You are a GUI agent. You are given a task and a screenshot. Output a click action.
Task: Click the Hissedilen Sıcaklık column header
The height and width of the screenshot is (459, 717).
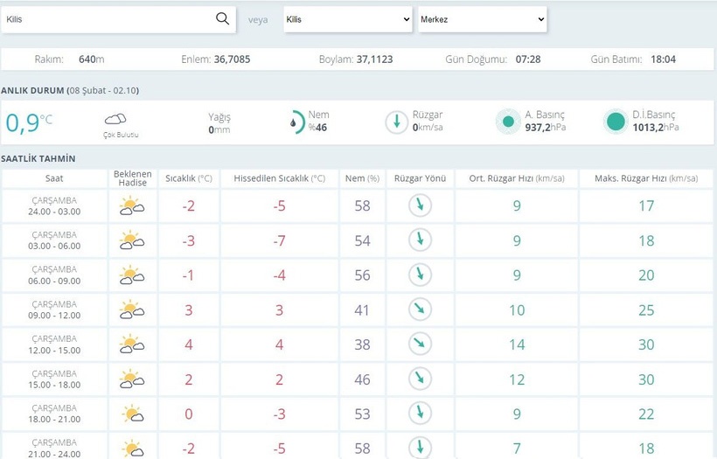279,178
